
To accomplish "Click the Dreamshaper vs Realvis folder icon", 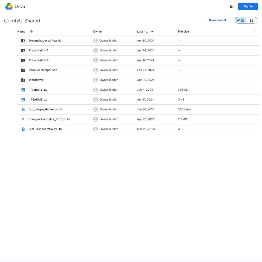I will coord(23,41).
